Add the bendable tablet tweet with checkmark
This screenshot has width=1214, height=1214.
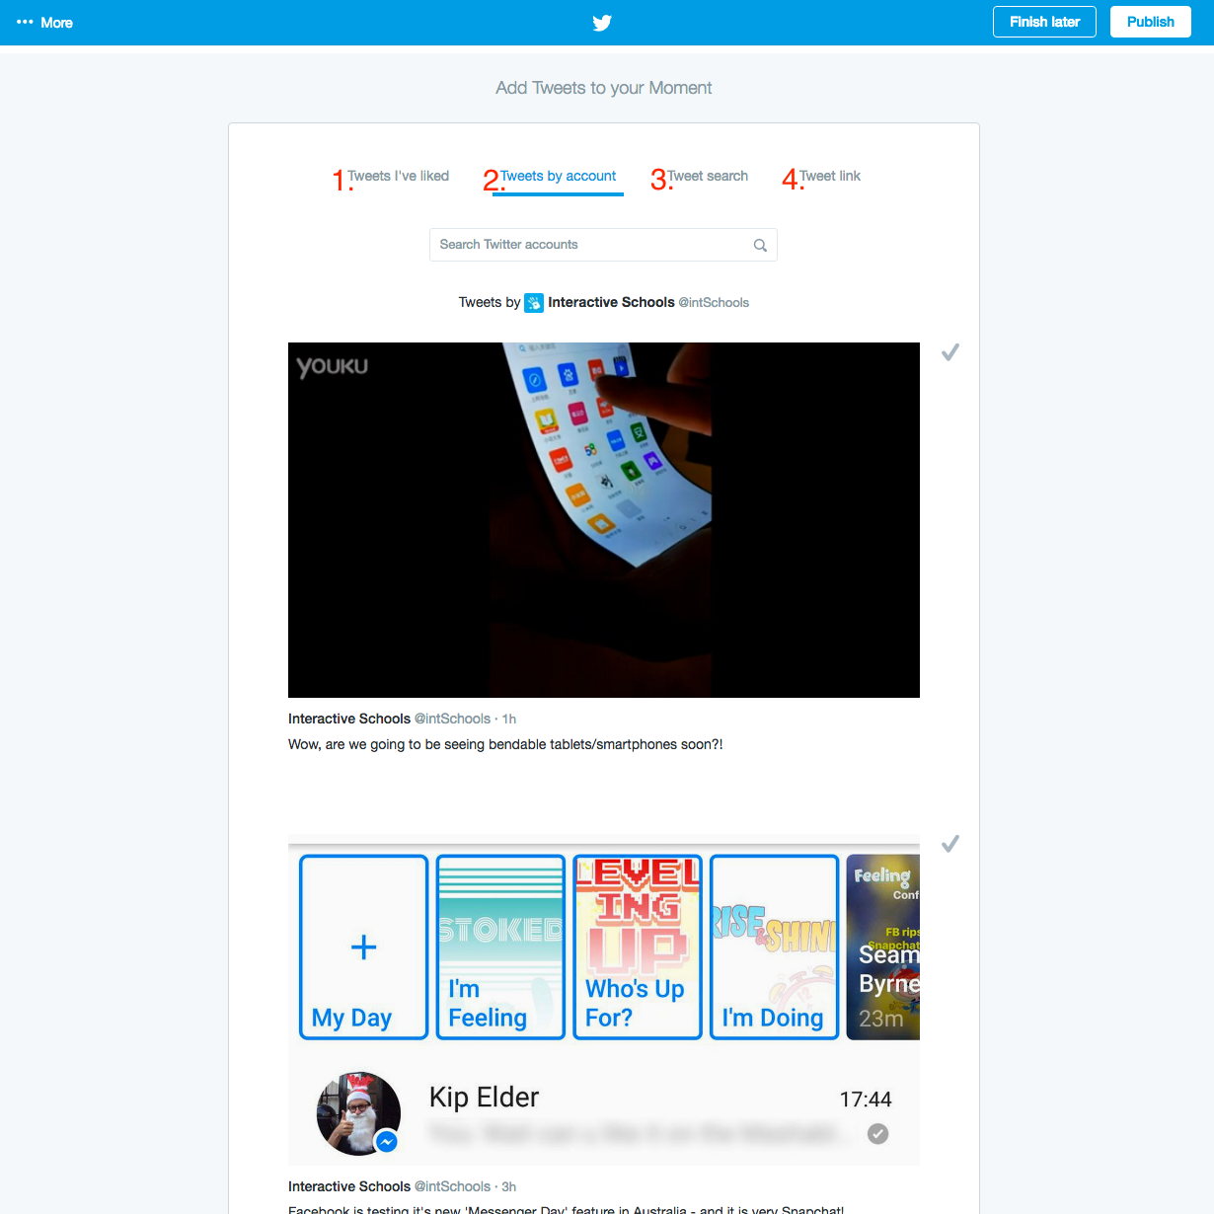click(x=950, y=352)
